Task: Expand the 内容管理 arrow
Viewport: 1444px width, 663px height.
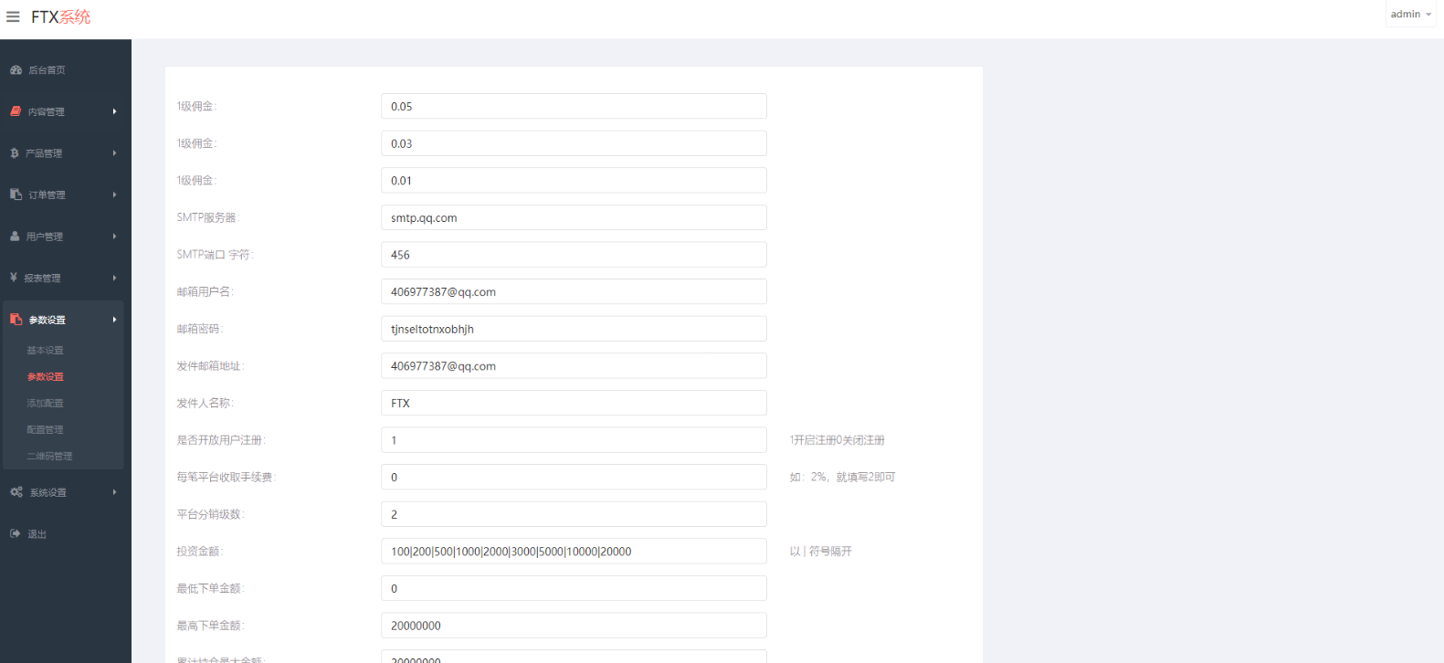Action: coord(114,111)
